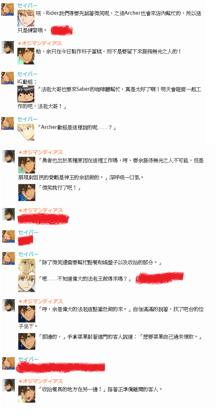
Task: Click the black-haired chibi emoticon under IG動態
Action: (x=26, y=94)
